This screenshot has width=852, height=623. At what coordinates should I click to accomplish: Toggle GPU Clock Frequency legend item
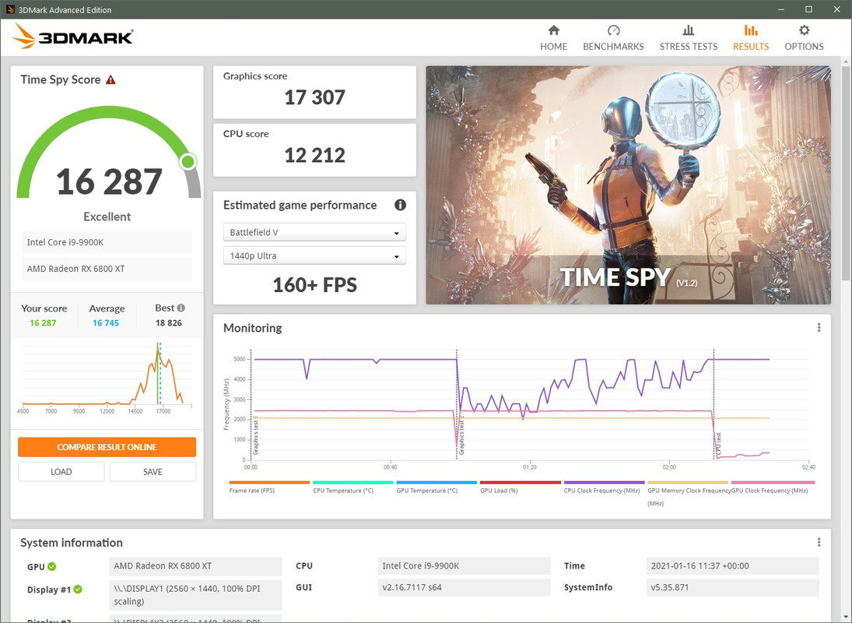(x=770, y=491)
